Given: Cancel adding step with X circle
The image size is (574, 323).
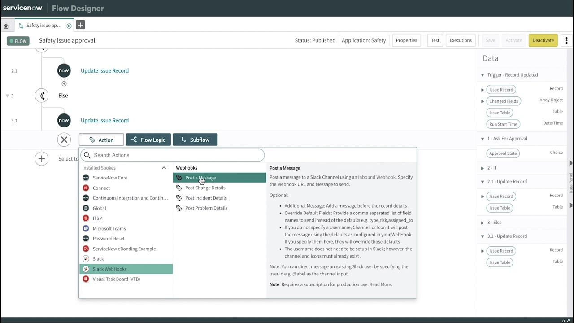Looking at the screenshot, I should [x=64, y=140].
